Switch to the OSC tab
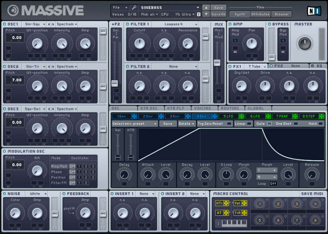The width and height of the screenshot is (328, 234). 123,108
